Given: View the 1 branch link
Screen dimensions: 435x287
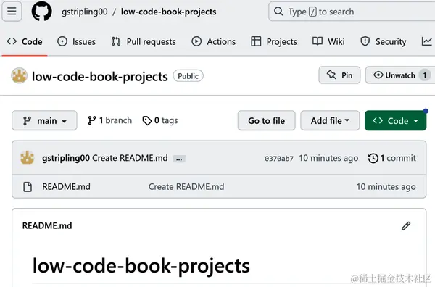Looking at the screenshot, I should (110, 120).
